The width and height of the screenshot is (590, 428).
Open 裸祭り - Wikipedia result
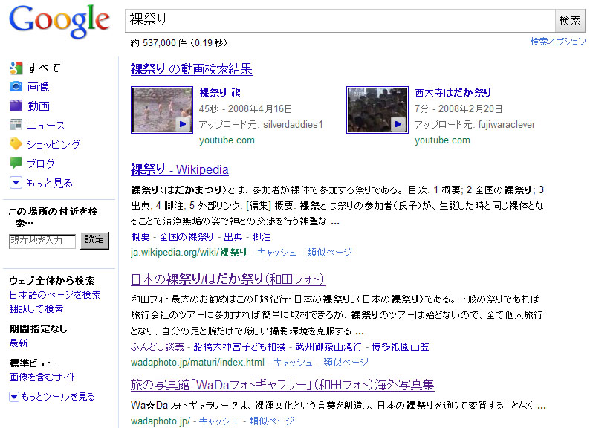(180, 169)
